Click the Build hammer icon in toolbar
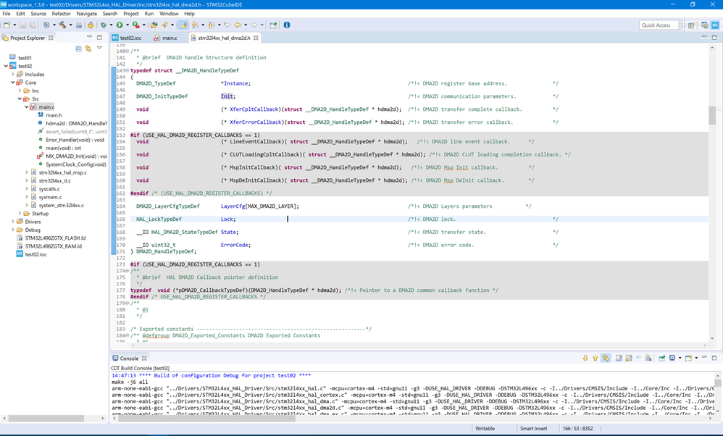This screenshot has height=436, width=723. 63,25
